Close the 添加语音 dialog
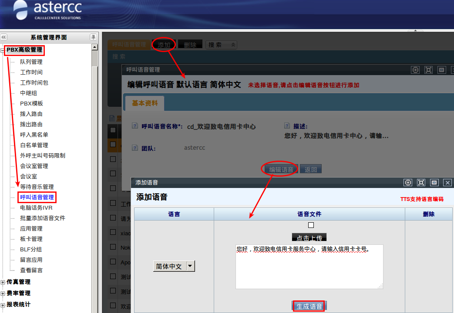This screenshot has width=454, height=313. coord(447,183)
